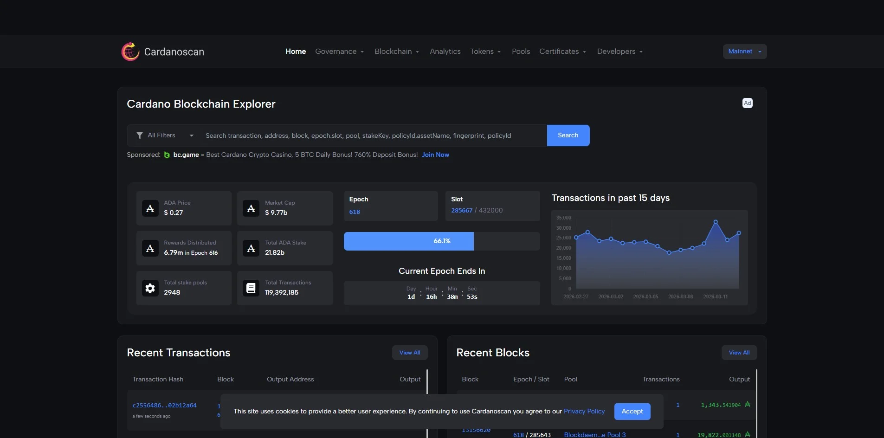
Task: Click the stake pools count 2948
Action: click(172, 292)
